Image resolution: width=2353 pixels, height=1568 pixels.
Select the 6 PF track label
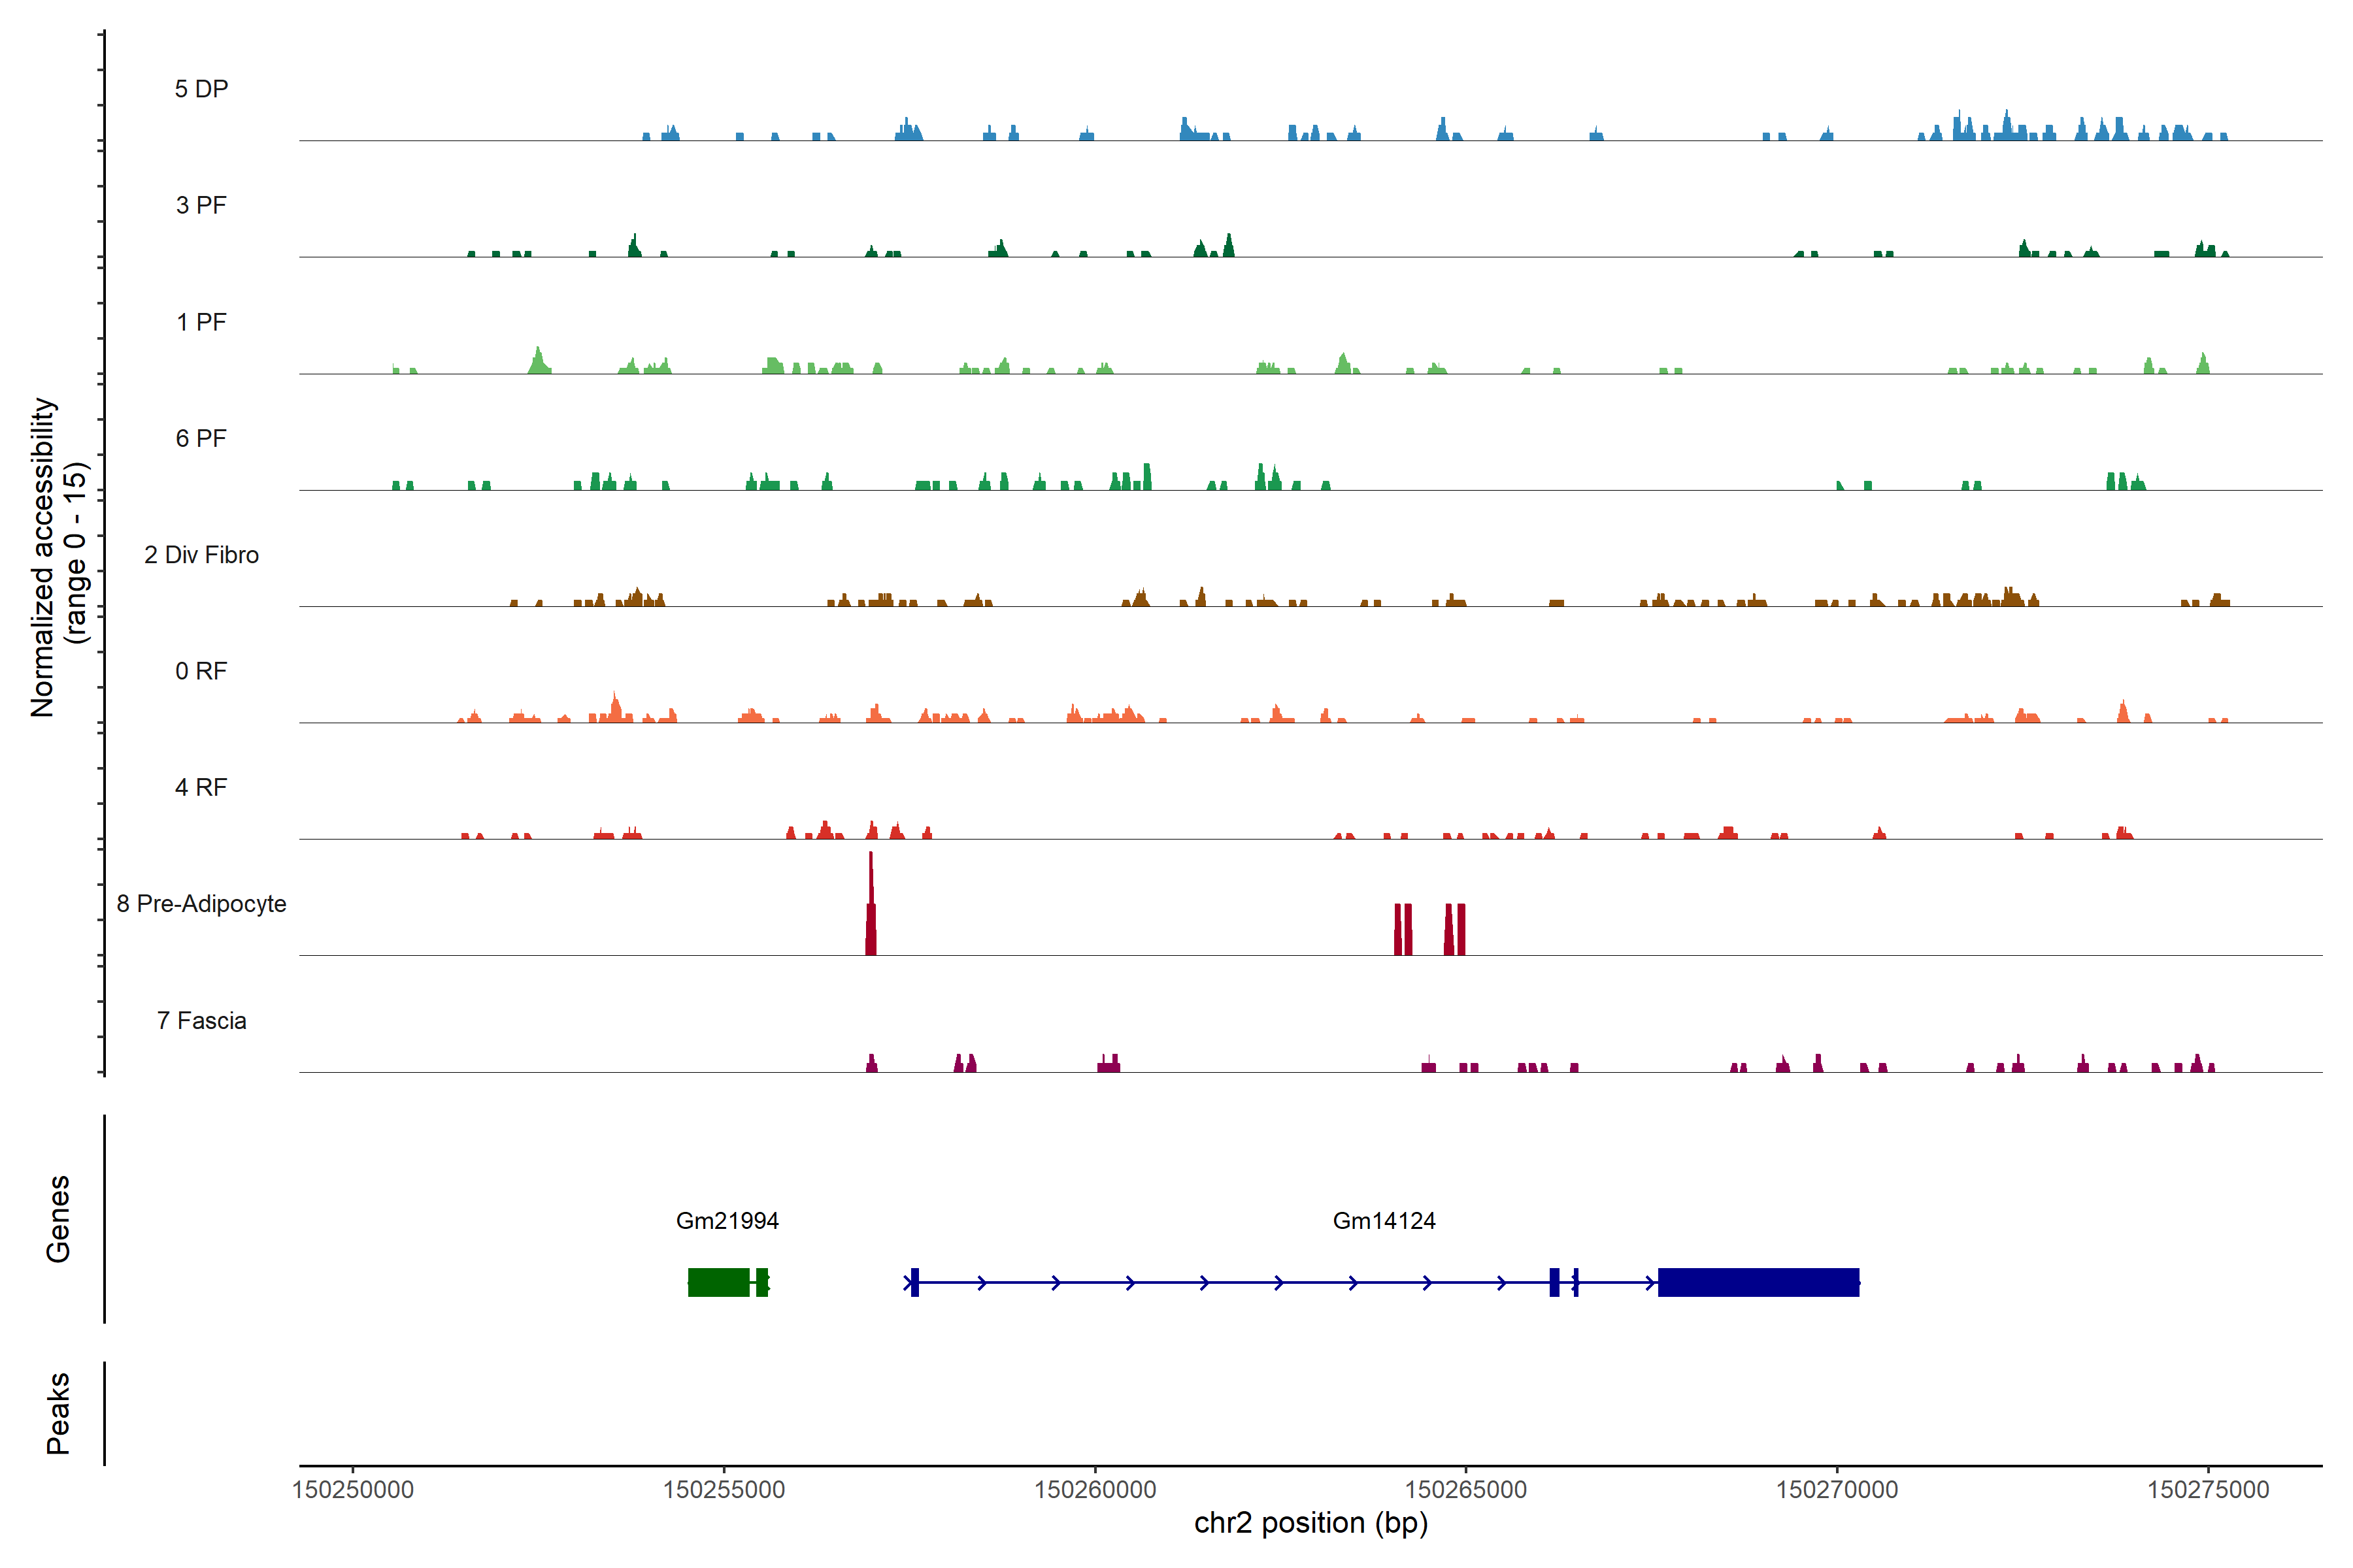[201, 438]
